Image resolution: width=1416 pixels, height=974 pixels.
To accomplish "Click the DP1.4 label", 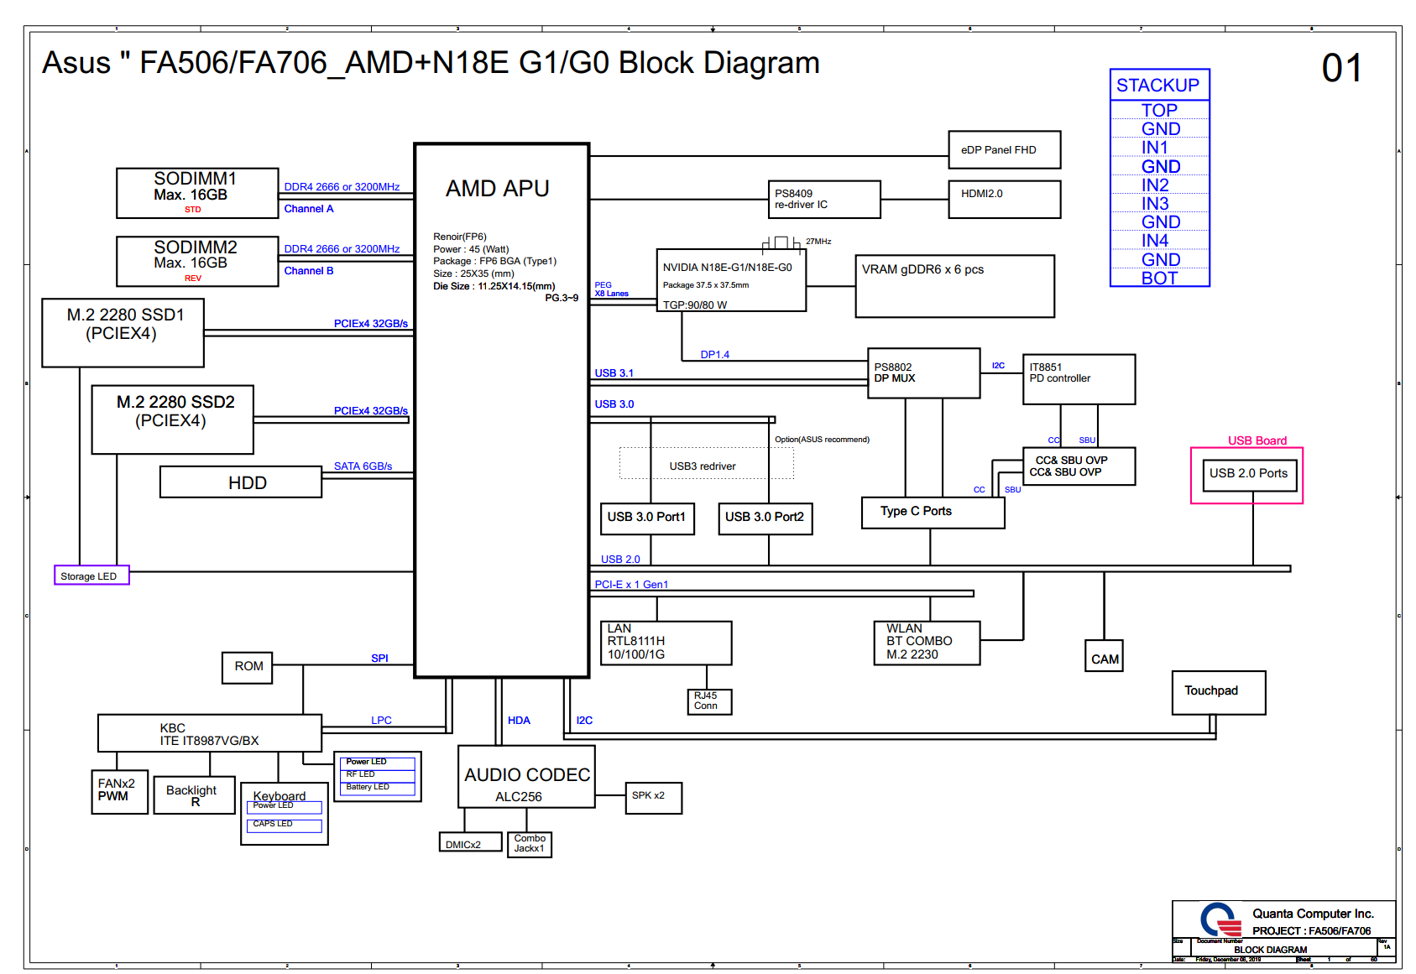I will [715, 355].
